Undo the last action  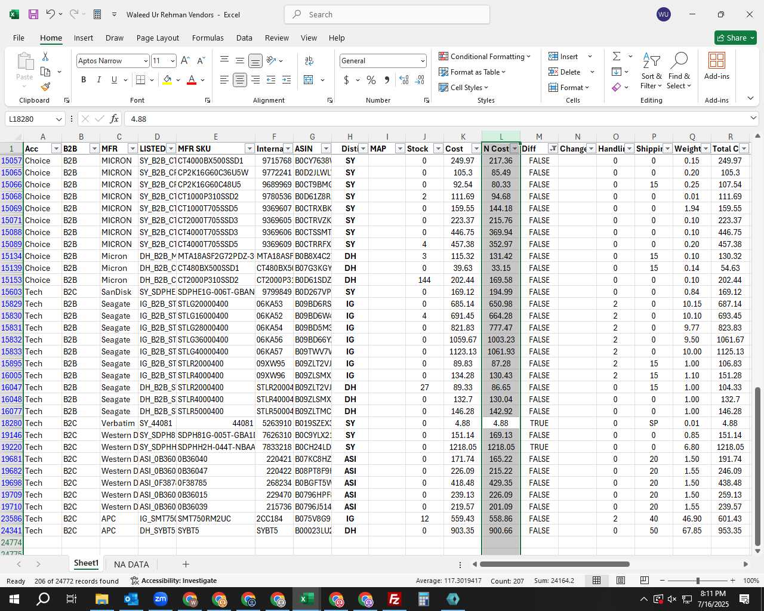coord(51,14)
